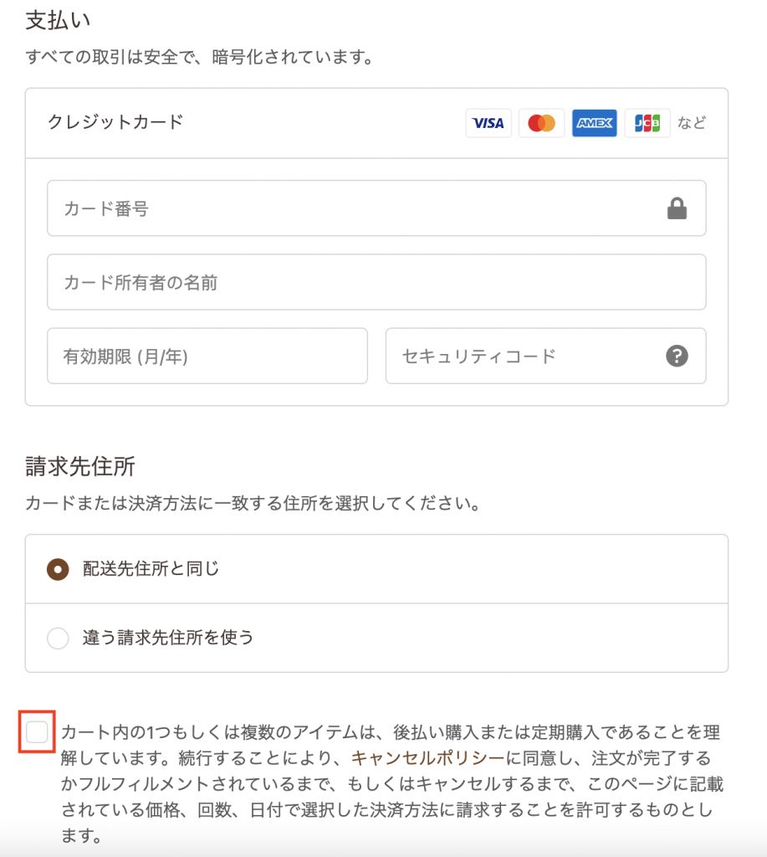Click the カード所有者の名前 field
The image size is (767, 857).
click(x=376, y=283)
